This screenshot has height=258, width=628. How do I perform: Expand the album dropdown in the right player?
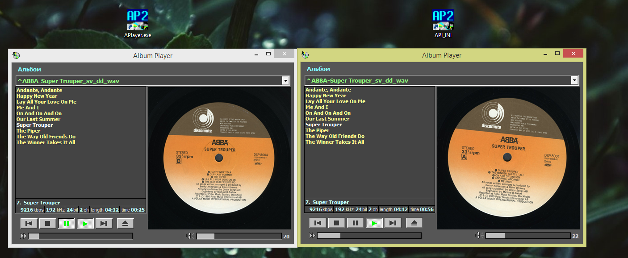[574, 80]
